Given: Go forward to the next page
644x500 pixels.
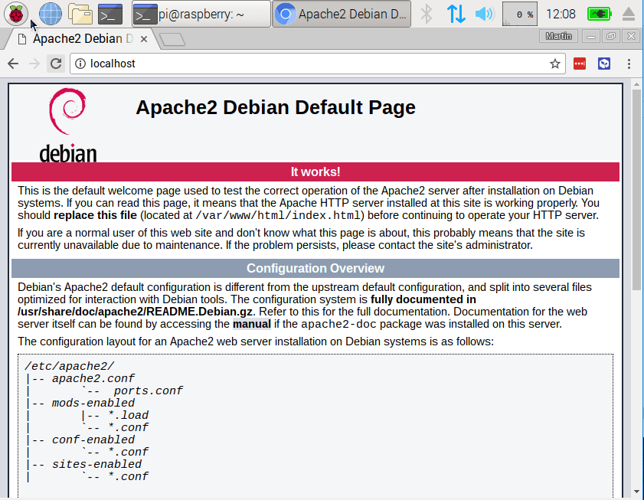Looking at the screenshot, I should 34,64.
